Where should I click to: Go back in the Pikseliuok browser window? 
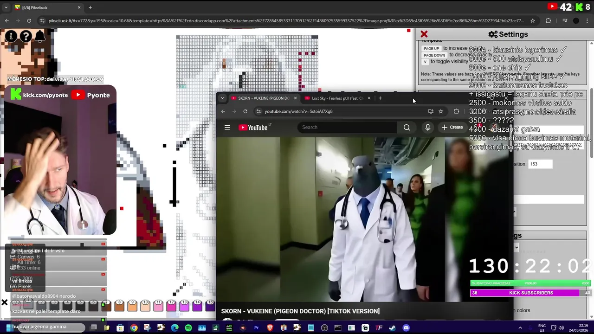(6, 20)
